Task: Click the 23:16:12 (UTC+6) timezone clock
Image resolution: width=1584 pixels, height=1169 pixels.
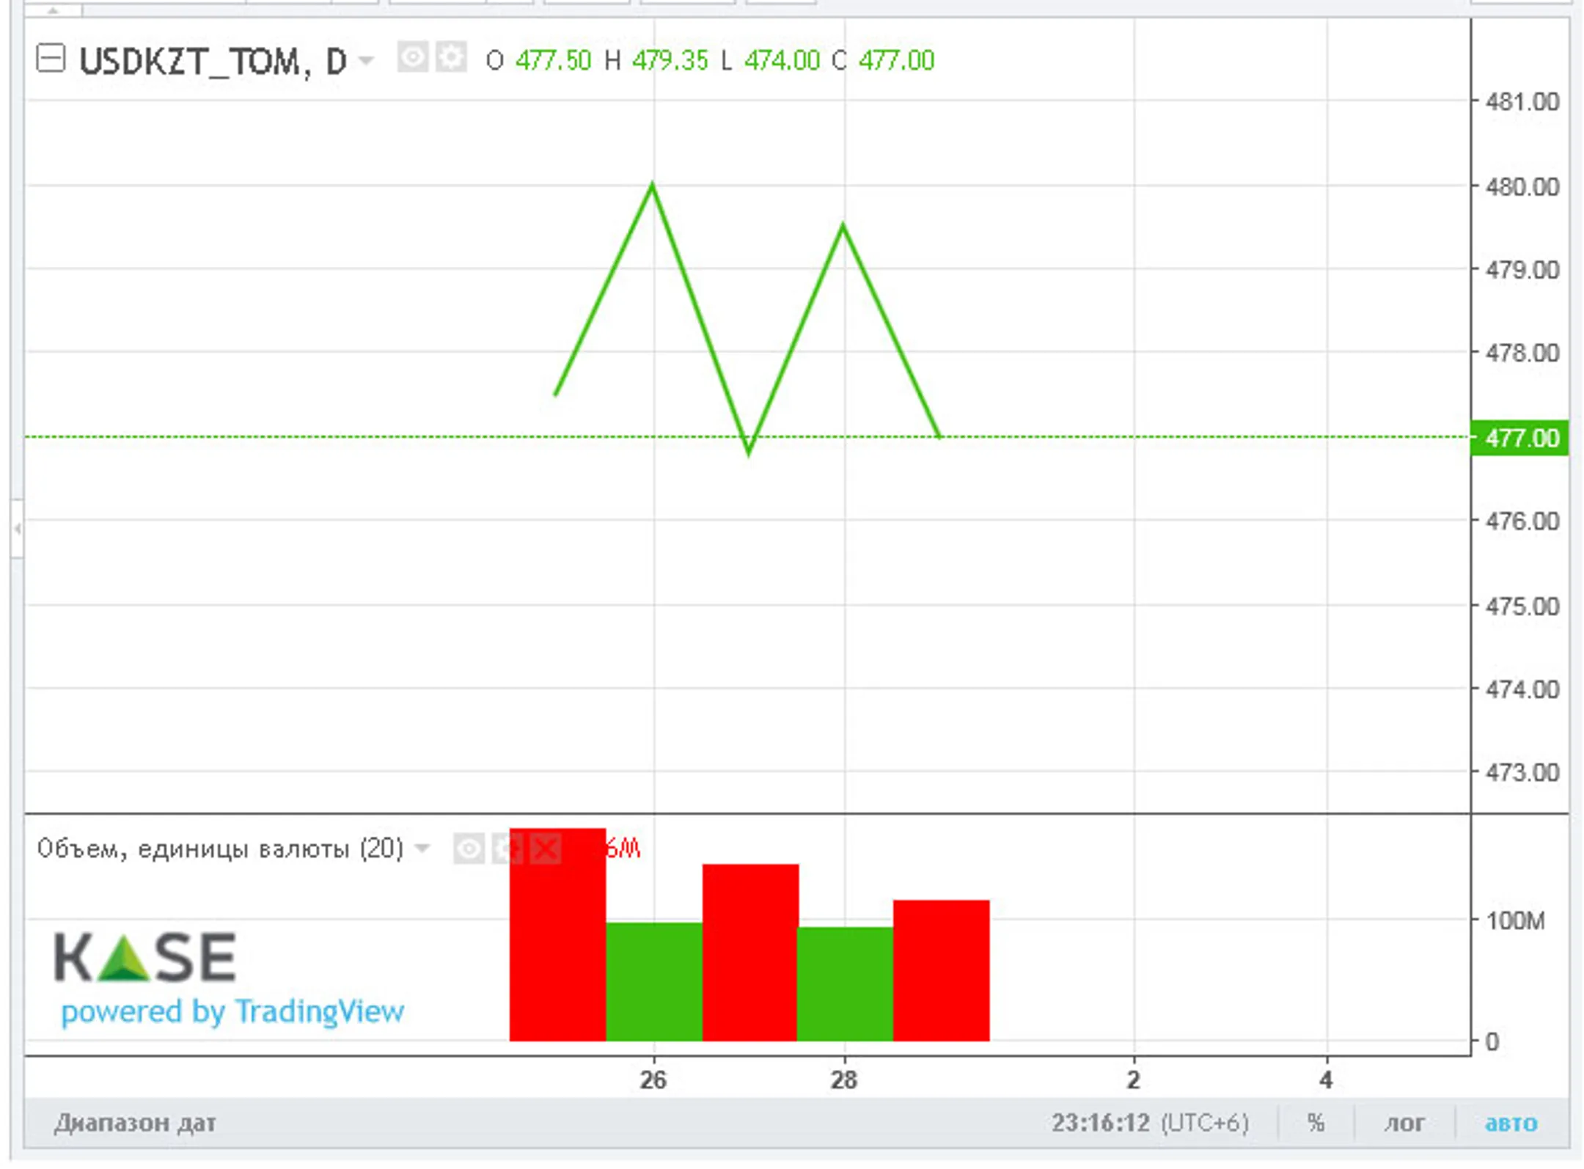Action: coord(1149,1124)
